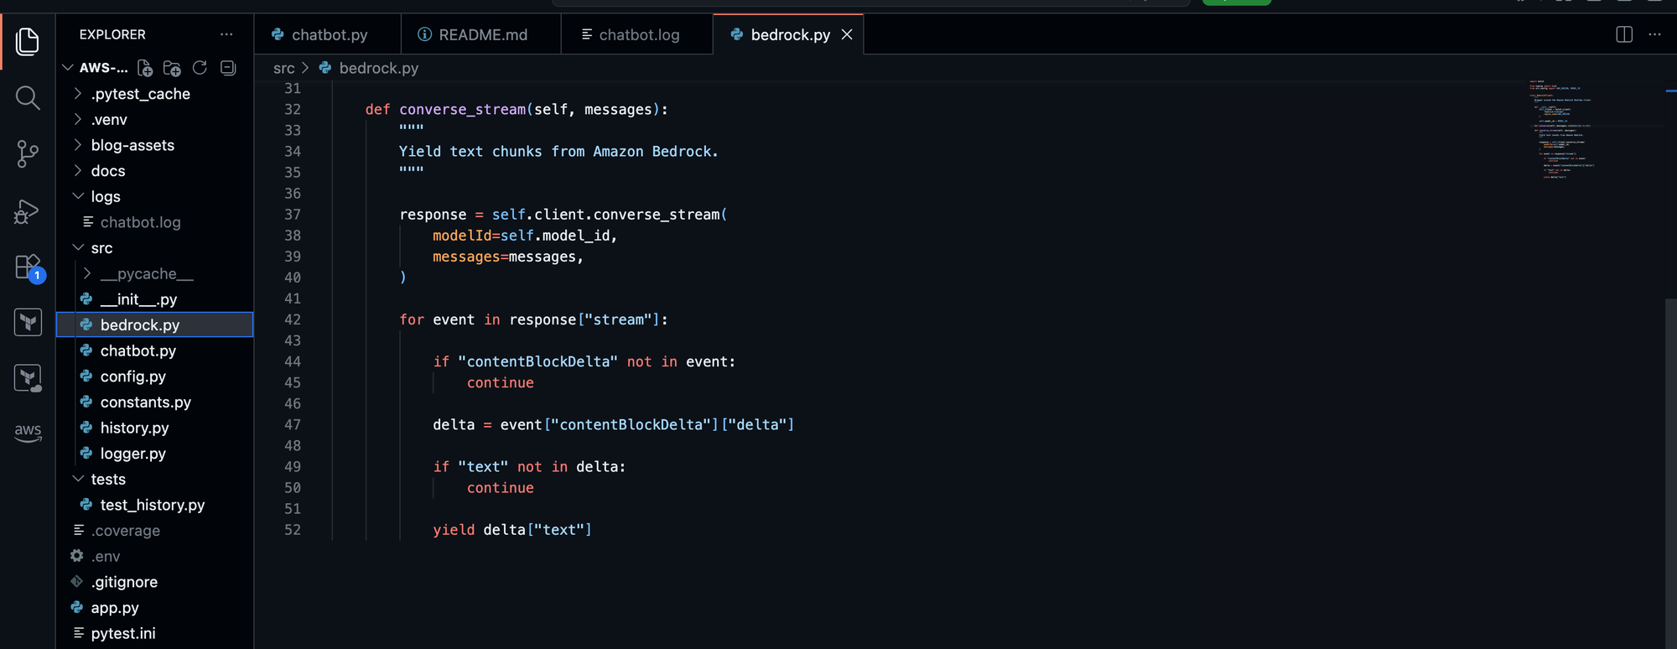Open Explorer more actions ellipsis
1677x649 pixels.
226,34
